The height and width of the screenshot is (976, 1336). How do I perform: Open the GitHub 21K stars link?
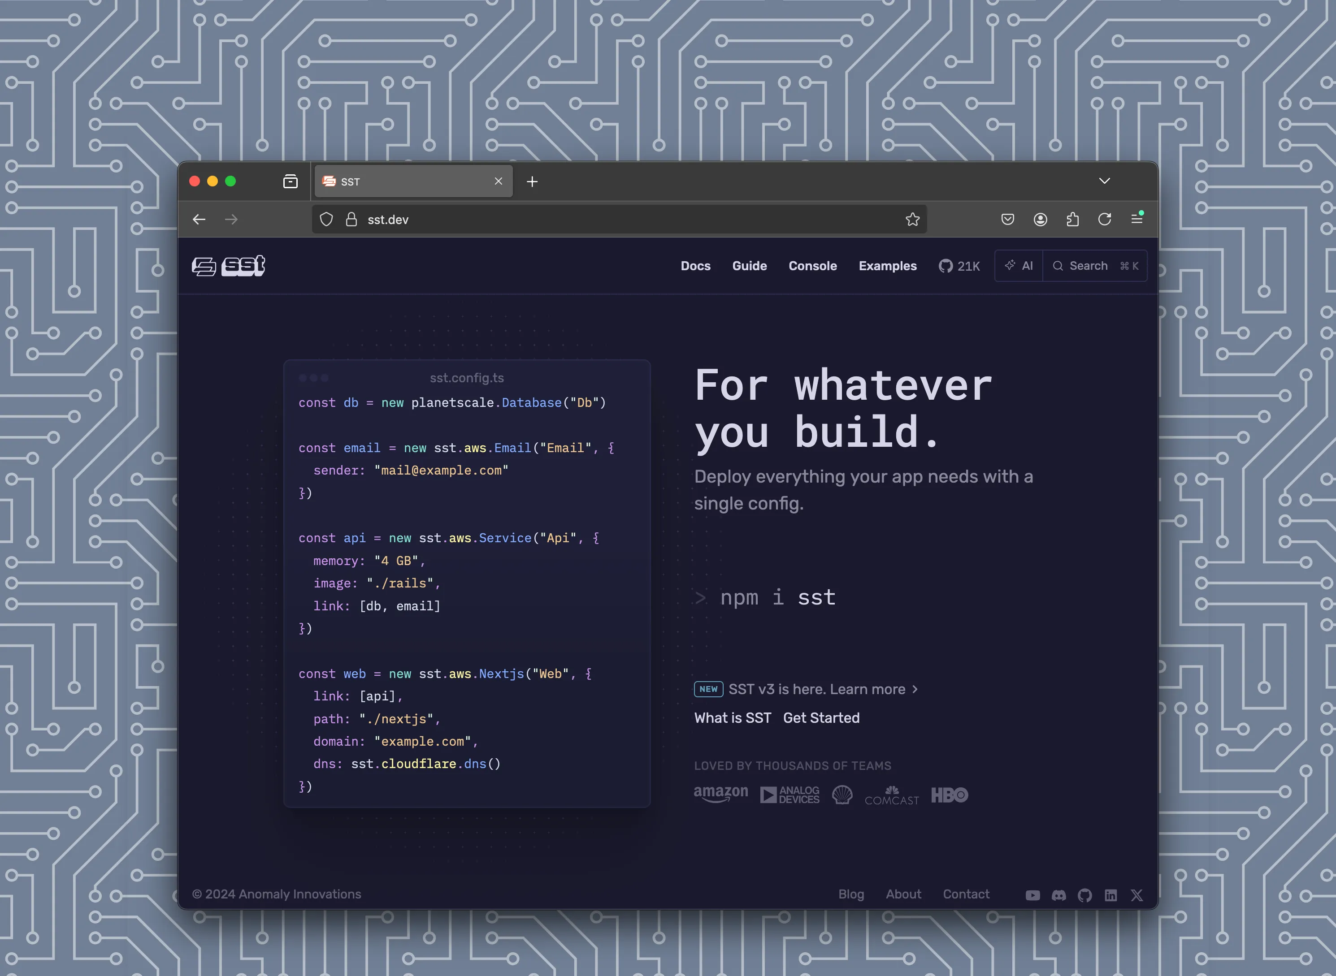coord(959,266)
